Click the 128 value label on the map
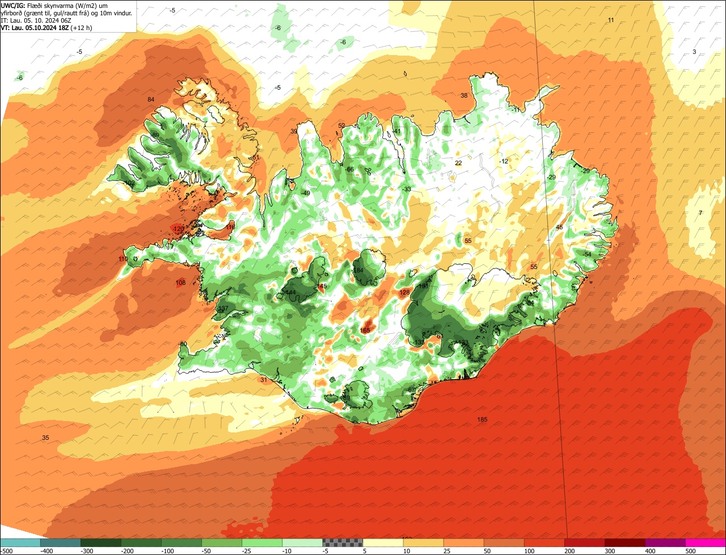This screenshot has width=726, height=555. click(404, 292)
